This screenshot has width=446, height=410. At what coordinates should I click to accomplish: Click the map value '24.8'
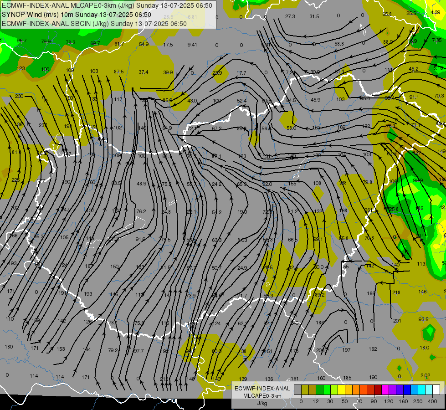click(166, 212)
